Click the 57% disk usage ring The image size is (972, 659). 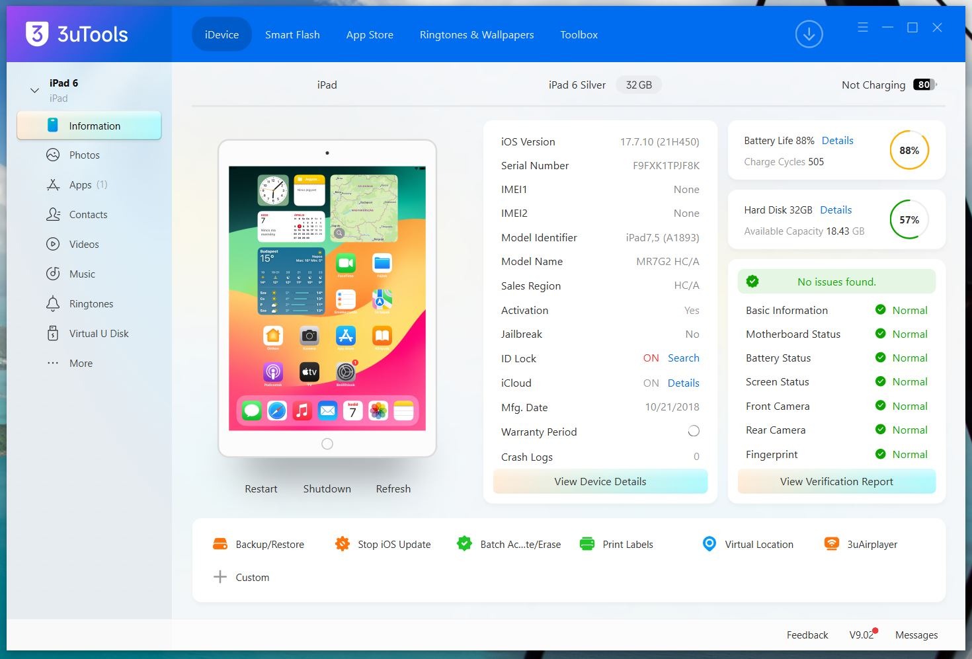909,219
